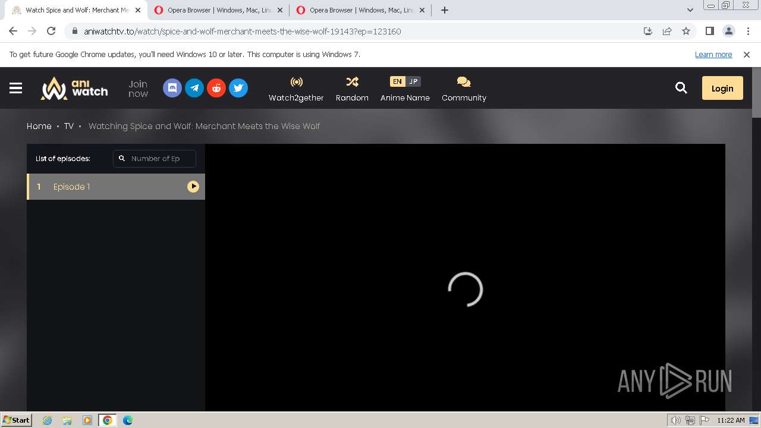The width and height of the screenshot is (761, 428).
Task: Switch anime name to EN
Action: pyautogui.click(x=397, y=81)
